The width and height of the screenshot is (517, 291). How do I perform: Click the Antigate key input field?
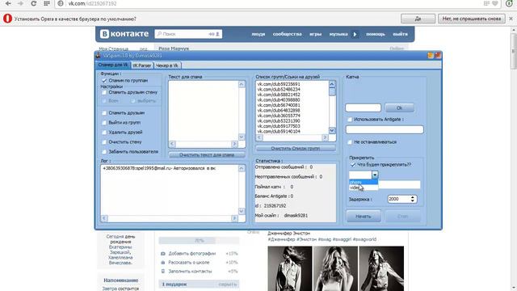(385, 129)
